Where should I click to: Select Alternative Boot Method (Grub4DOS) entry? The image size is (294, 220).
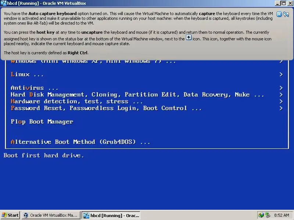[80, 142]
